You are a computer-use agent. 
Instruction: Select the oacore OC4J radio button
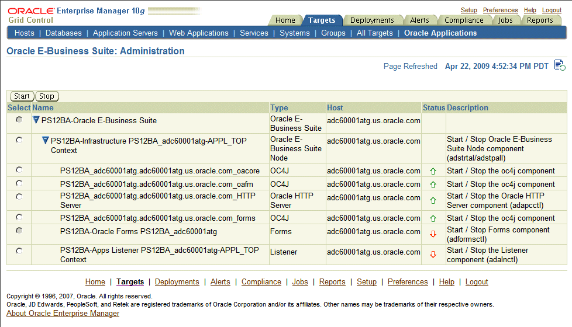point(19,170)
